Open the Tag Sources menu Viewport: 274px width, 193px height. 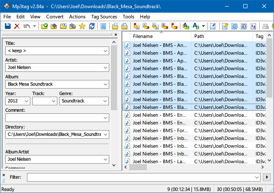pos(104,17)
